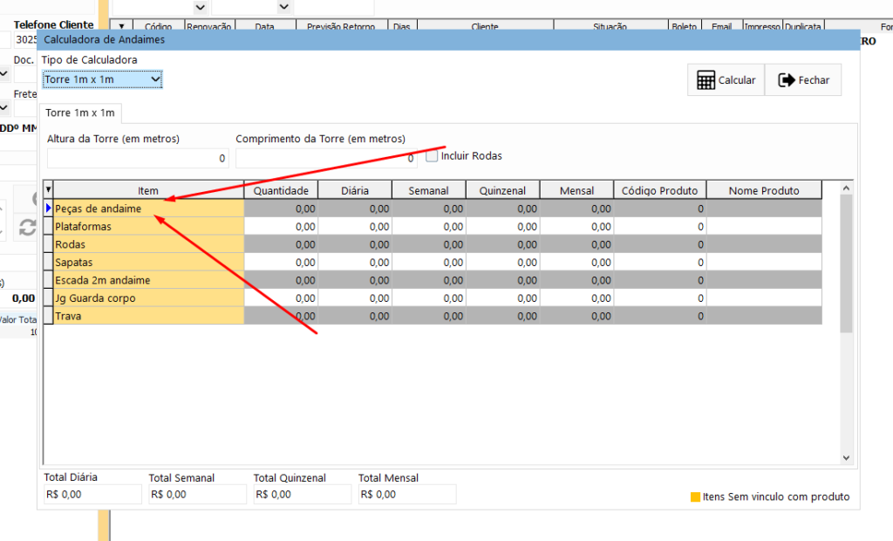Click Quinzenal cell of Escada 2m andaime row
The image size is (893, 541).
pos(503,280)
